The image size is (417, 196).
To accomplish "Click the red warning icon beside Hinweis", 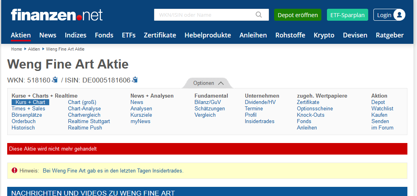I will point(14,171).
